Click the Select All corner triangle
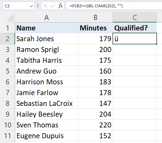The image size is (162, 143). (x=10, y=17)
